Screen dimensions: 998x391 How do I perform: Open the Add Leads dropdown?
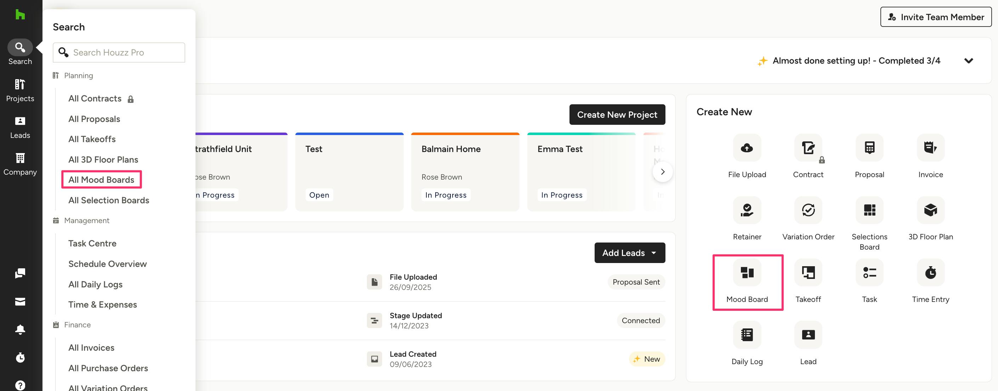click(629, 253)
